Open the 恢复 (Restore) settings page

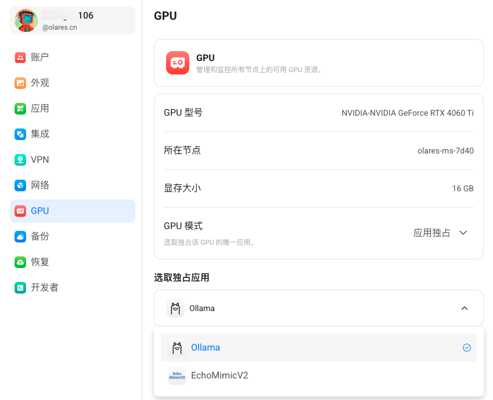tap(40, 262)
